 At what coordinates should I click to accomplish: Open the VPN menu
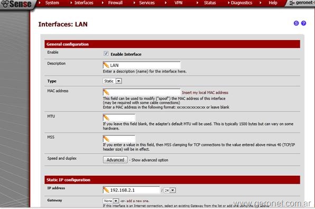point(179,3)
